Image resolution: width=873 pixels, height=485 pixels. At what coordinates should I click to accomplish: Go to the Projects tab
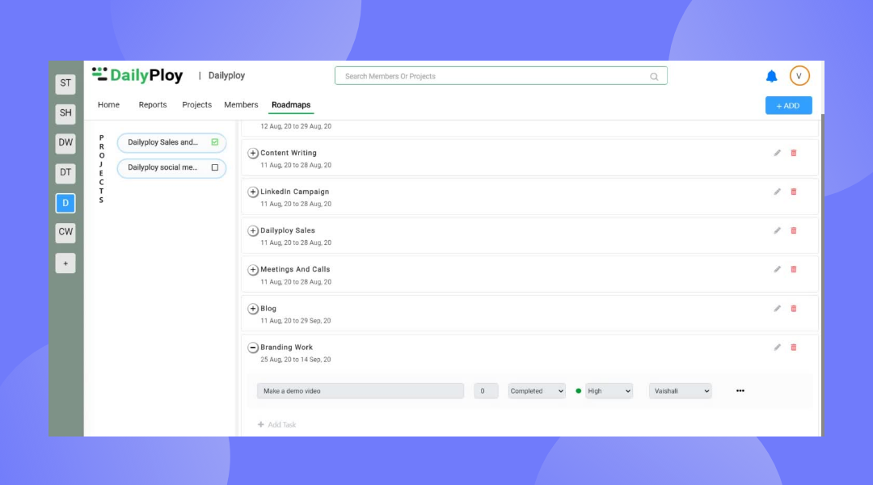tap(196, 105)
